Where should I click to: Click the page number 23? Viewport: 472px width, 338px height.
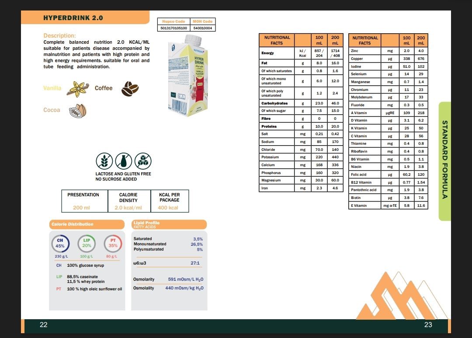(x=428, y=324)
